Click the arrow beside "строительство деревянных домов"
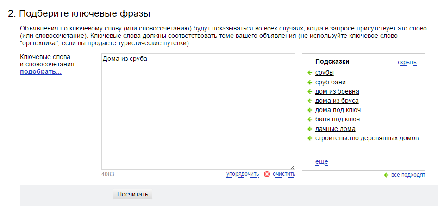The image size is (438, 214). [310, 138]
